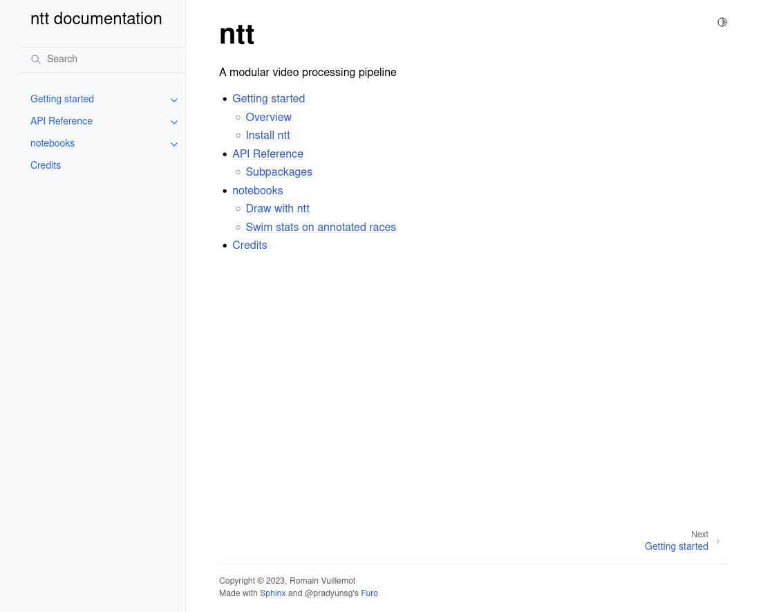Screen dimensions: 781x612
Task: Visit the Sphinx footer link
Action: [272, 593]
